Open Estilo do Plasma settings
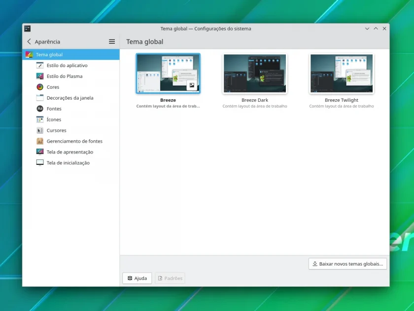This screenshot has height=311, width=414. click(71, 76)
